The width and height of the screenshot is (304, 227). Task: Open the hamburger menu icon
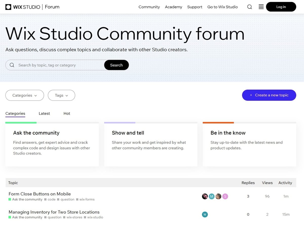tap(261, 7)
